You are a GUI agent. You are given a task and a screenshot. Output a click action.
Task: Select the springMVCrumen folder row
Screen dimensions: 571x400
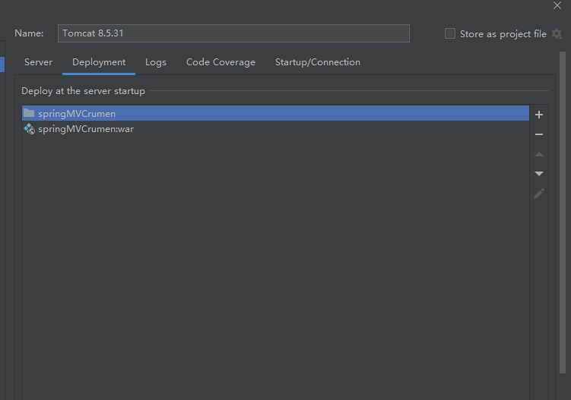[275, 113]
